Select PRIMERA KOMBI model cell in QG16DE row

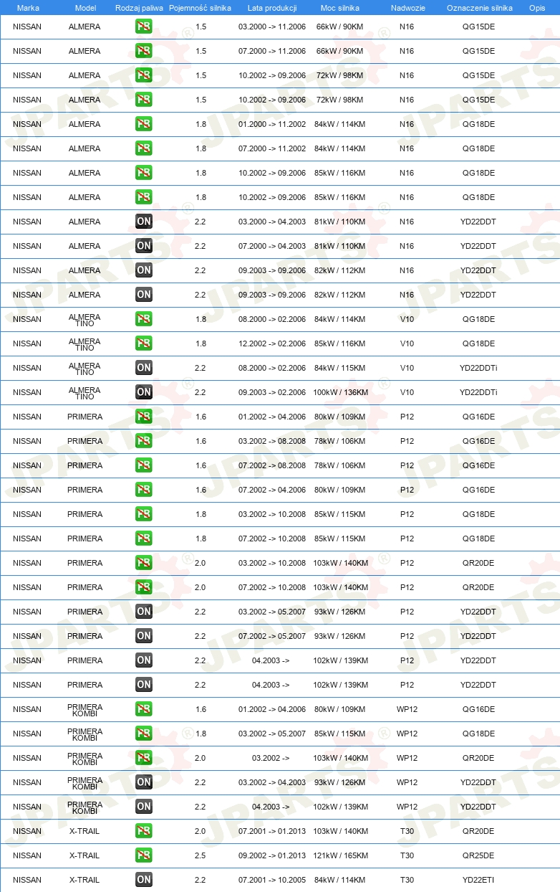85,709
